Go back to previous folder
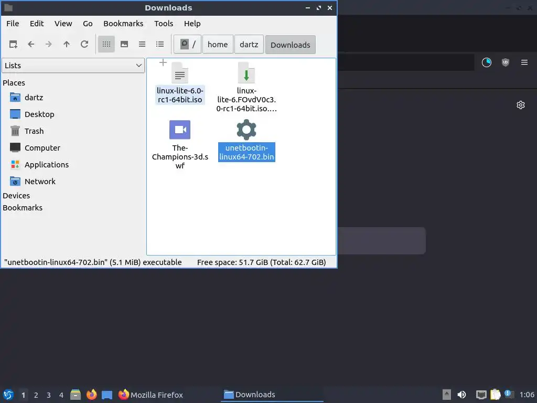The height and width of the screenshot is (403, 537). click(31, 44)
